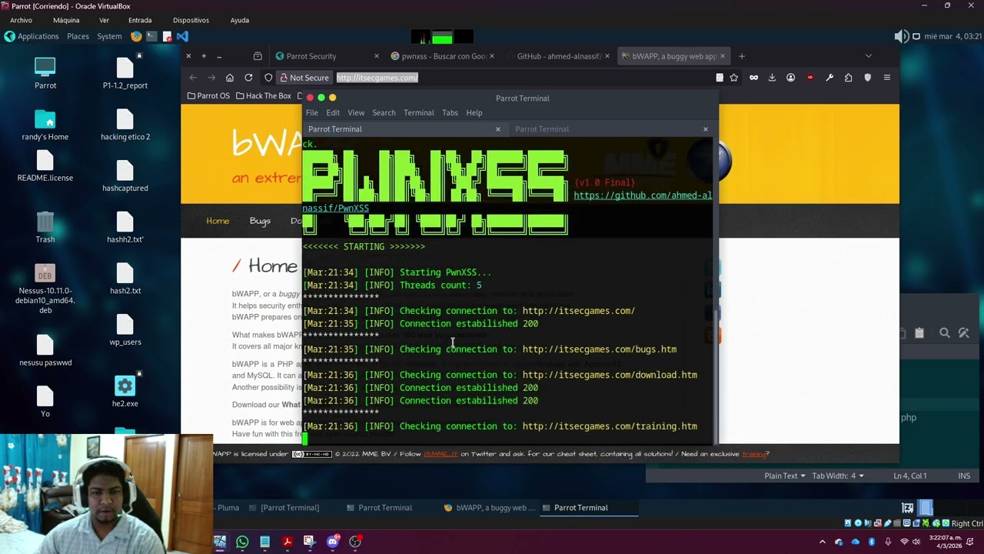
Task: Switch to the pwnxss Google search tab
Action: click(x=442, y=56)
